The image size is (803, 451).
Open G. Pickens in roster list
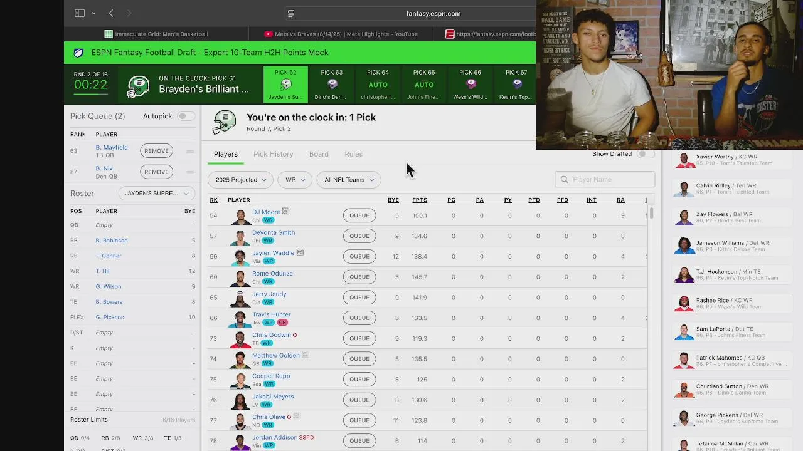[x=110, y=317]
